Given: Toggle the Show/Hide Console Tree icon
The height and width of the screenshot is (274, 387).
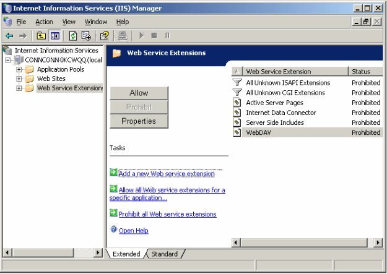Looking at the screenshot, I should [x=54, y=36].
